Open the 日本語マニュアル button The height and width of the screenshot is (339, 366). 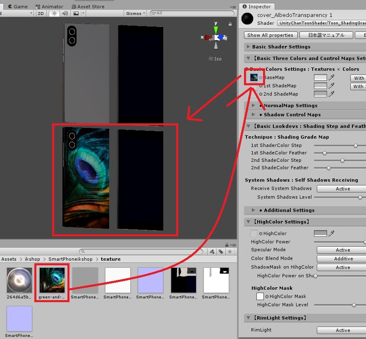pyautogui.click(x=326, y=35)
